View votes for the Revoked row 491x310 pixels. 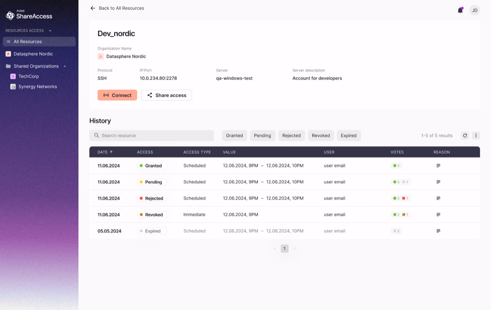[x=400, y=215]
